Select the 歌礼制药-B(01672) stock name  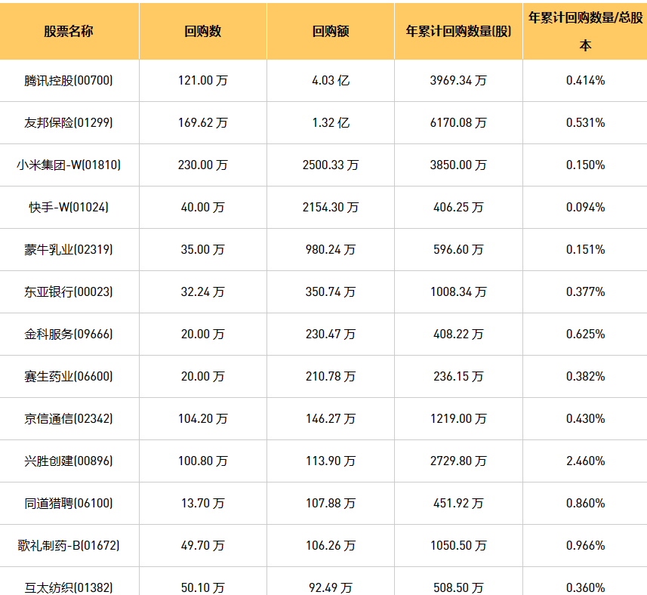point(69,545)
